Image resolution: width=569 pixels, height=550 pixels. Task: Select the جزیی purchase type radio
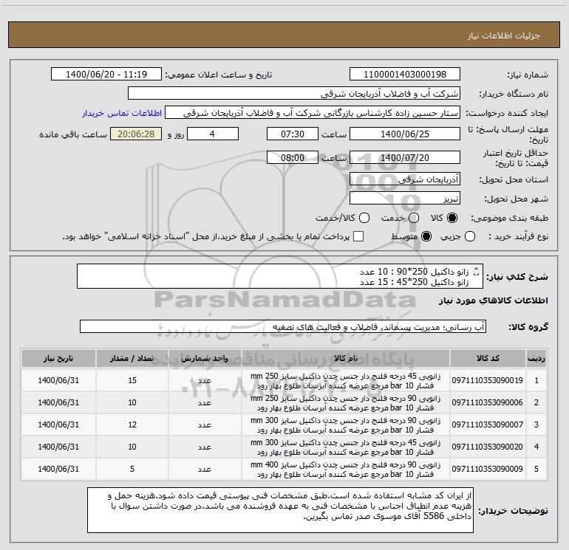[x=470, y=237]
